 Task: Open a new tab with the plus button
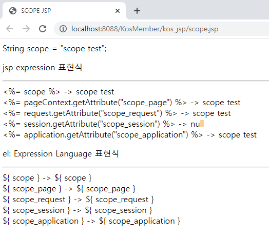click(137, 11)
